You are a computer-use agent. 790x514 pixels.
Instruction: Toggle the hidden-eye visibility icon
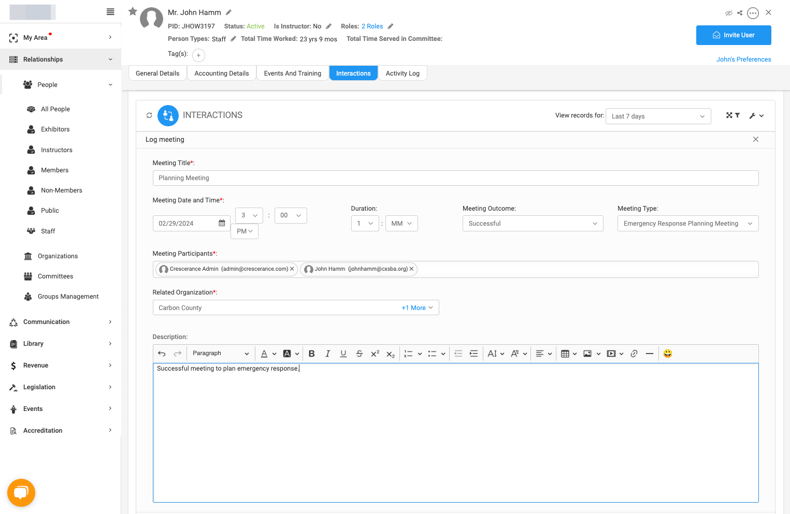tap(728, 13)
